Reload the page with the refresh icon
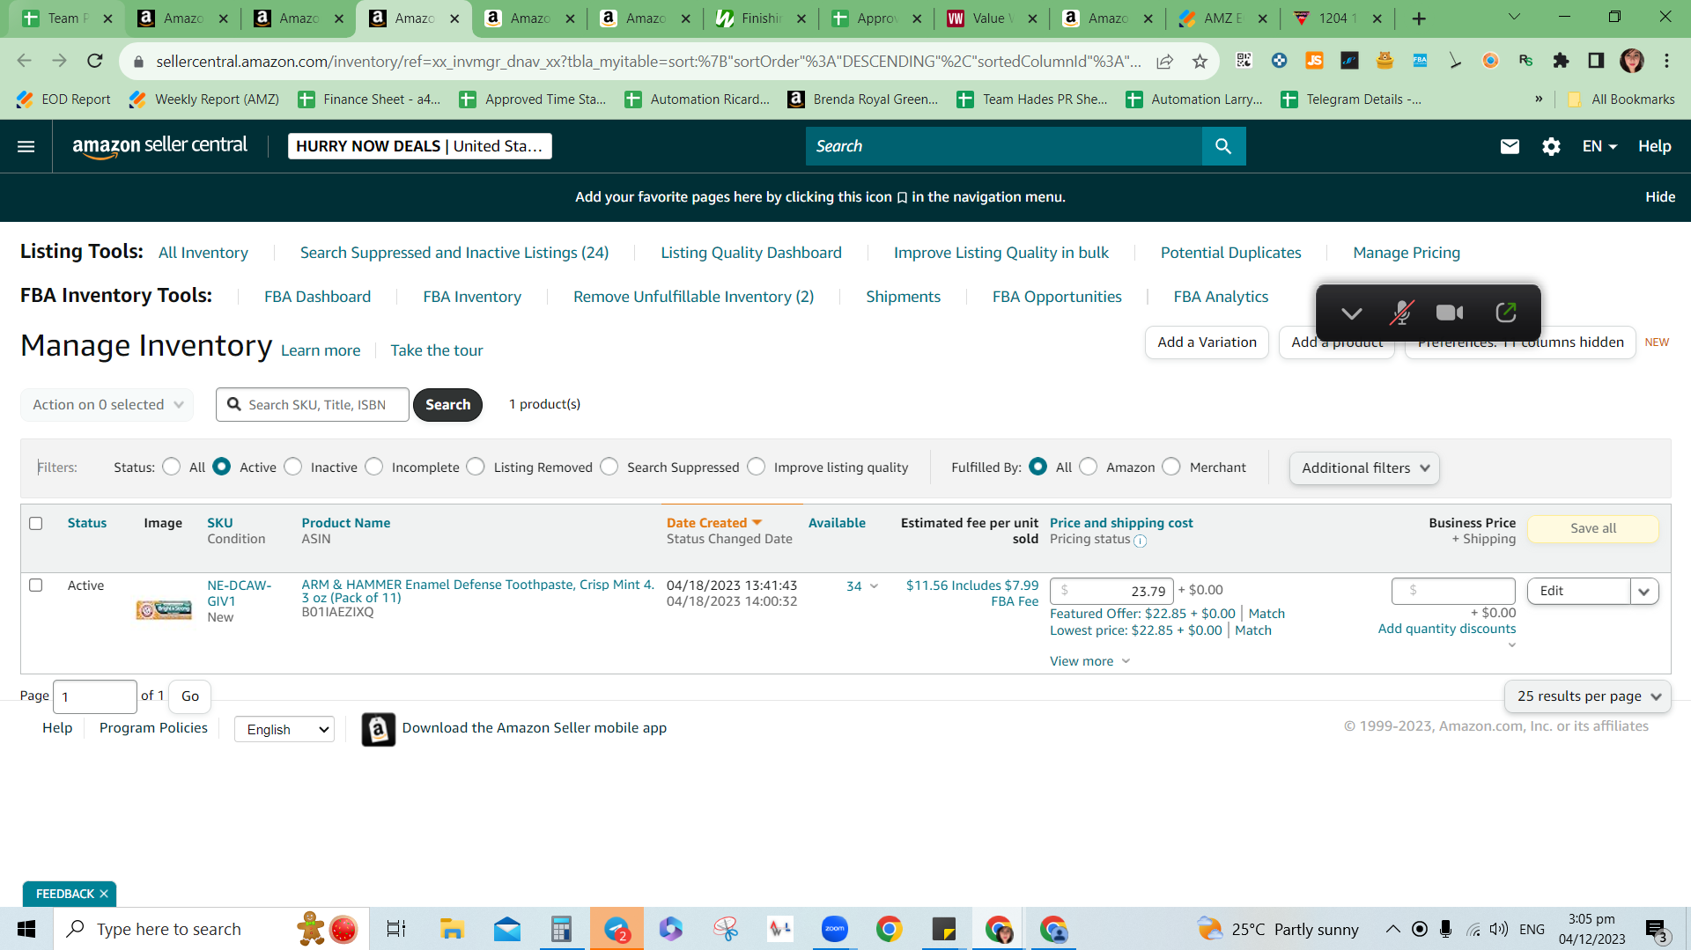This screenshot has width=1691, height=950. (x=95, y=61)
